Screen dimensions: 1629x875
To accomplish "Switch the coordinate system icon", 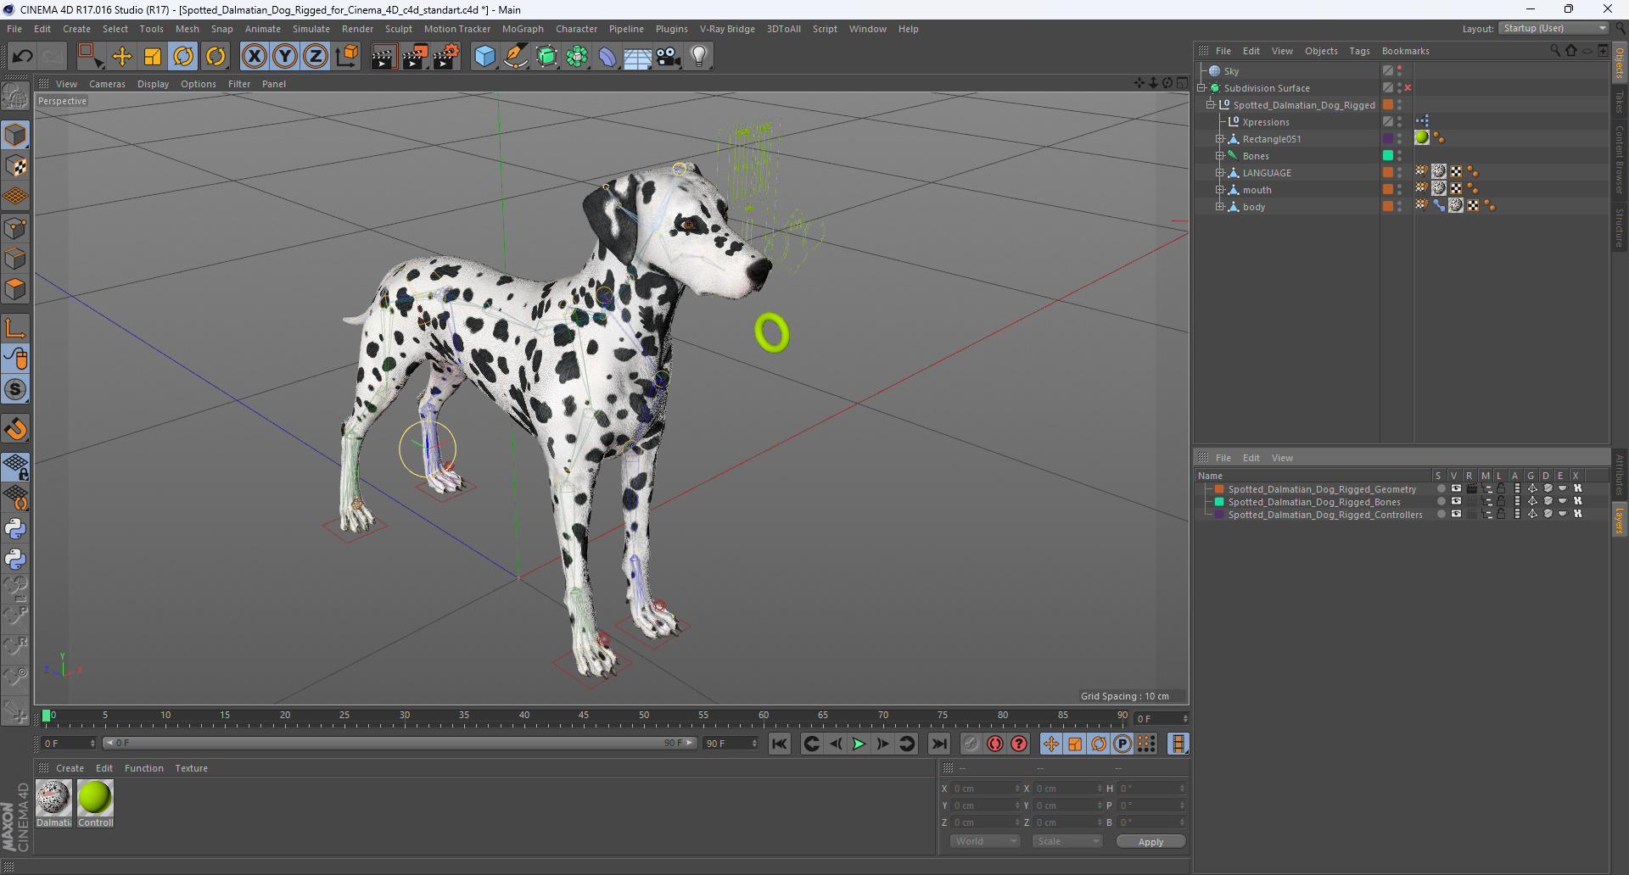I will [347, 57].
